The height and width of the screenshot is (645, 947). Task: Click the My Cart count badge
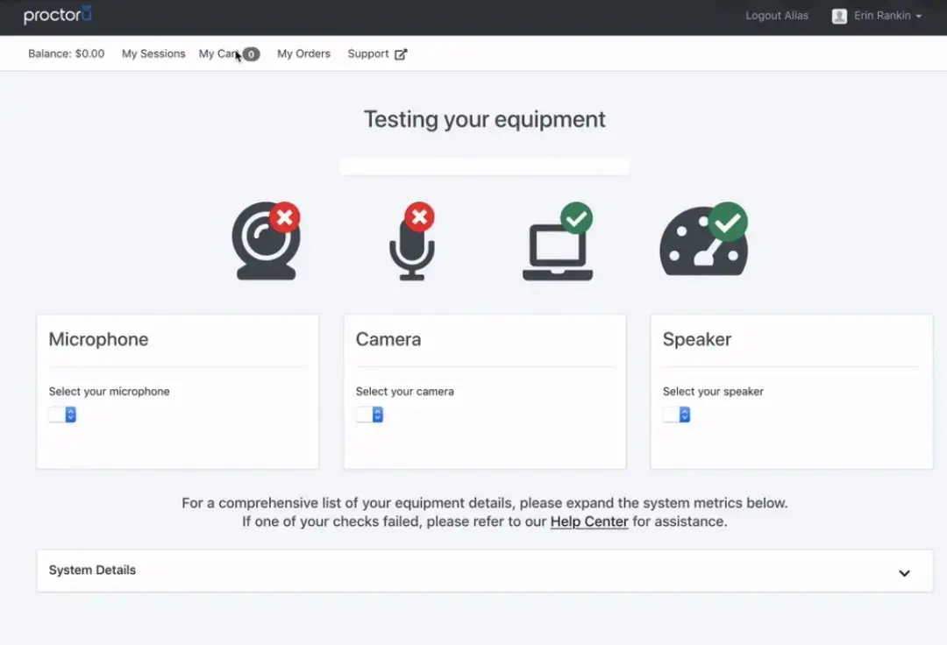[252, 54]
